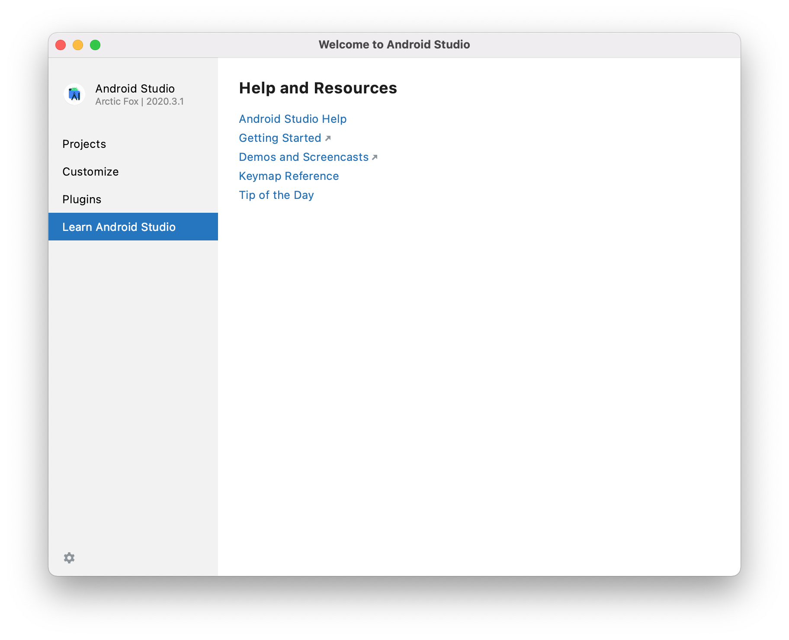Open the Getting Started link
The height and width of the screenshot is (640, 789).
(x=280, y=138)
